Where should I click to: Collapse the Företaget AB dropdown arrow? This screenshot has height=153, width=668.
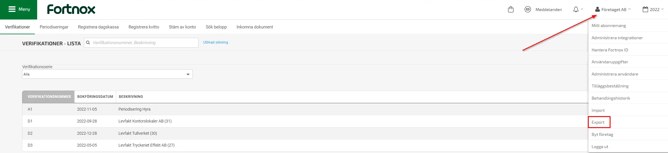[629, 10]
